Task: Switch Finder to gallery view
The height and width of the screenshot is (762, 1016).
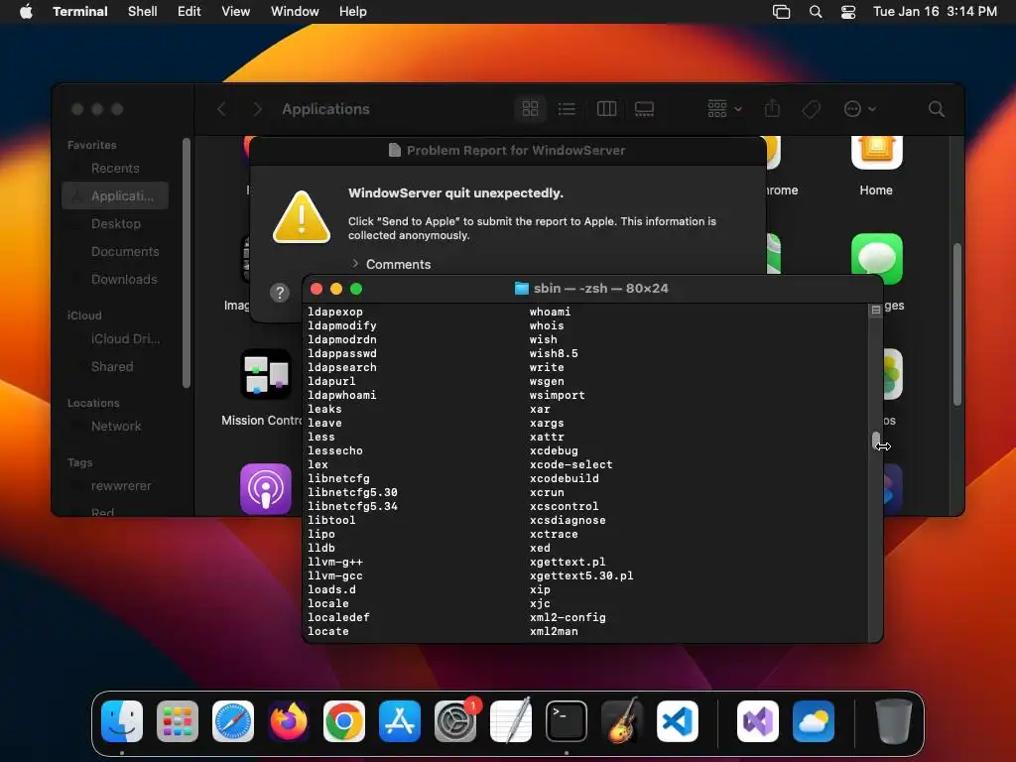Action: [644, 109]
